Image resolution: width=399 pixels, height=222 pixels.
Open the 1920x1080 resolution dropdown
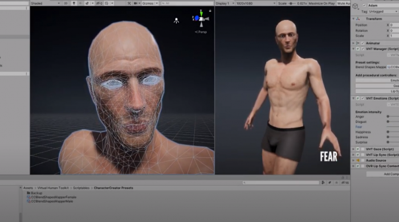(x=256, y=3)
